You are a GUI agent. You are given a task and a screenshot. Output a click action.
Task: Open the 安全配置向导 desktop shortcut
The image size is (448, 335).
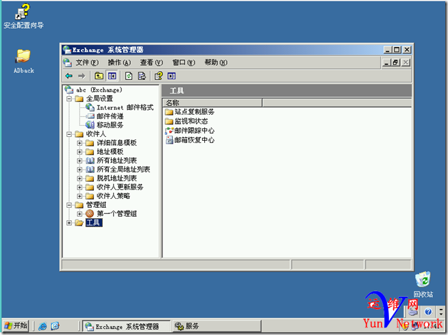pyautogui.click(x=23, y=16)
